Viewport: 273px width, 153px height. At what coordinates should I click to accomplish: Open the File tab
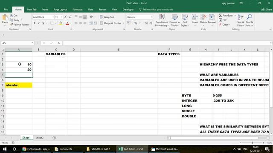pyautogui.click(x=6, y=9)
